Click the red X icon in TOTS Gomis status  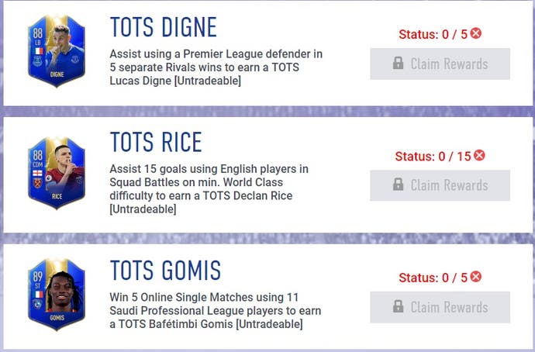click(476, 276)
